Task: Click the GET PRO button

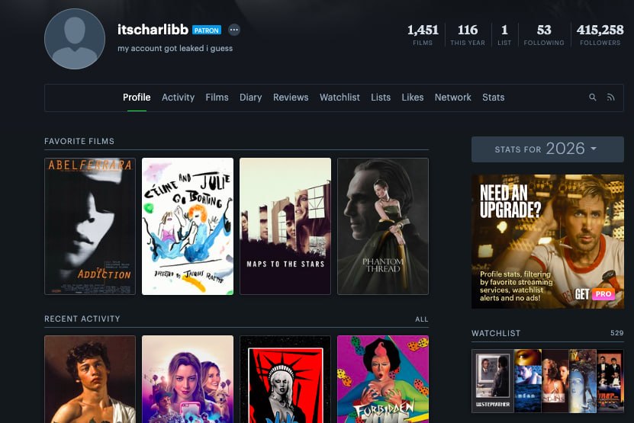Action: pyautogui.click(x=595, y=294)
